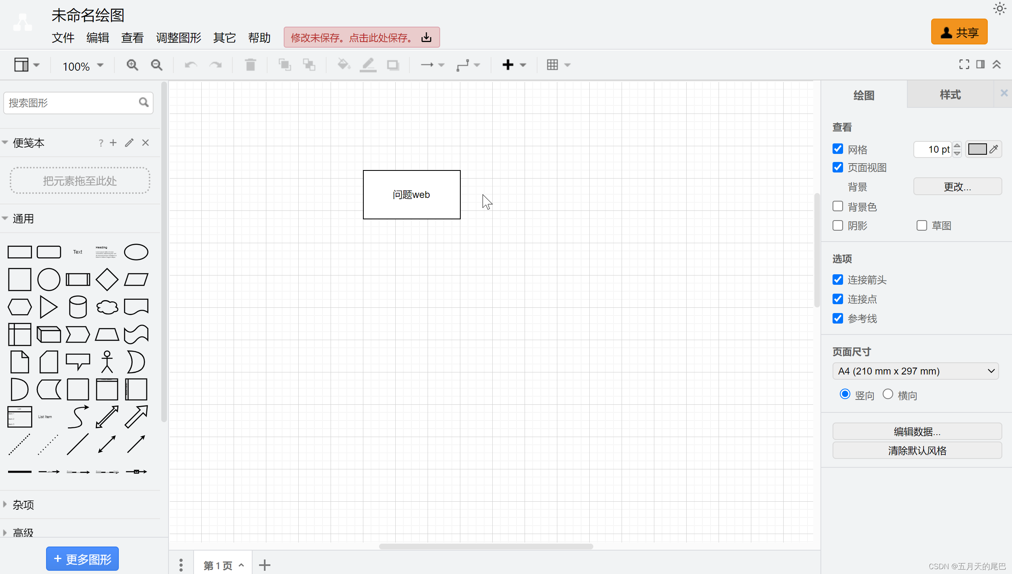Select the hexagon shape
The width and height of the screenshot is (1012, 574).
[x=20, y=307]
